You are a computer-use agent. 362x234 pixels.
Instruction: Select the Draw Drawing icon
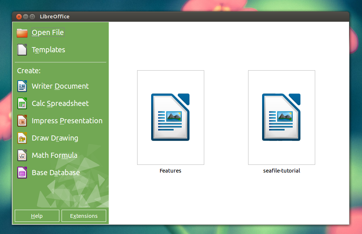click(x=22, y=138)
